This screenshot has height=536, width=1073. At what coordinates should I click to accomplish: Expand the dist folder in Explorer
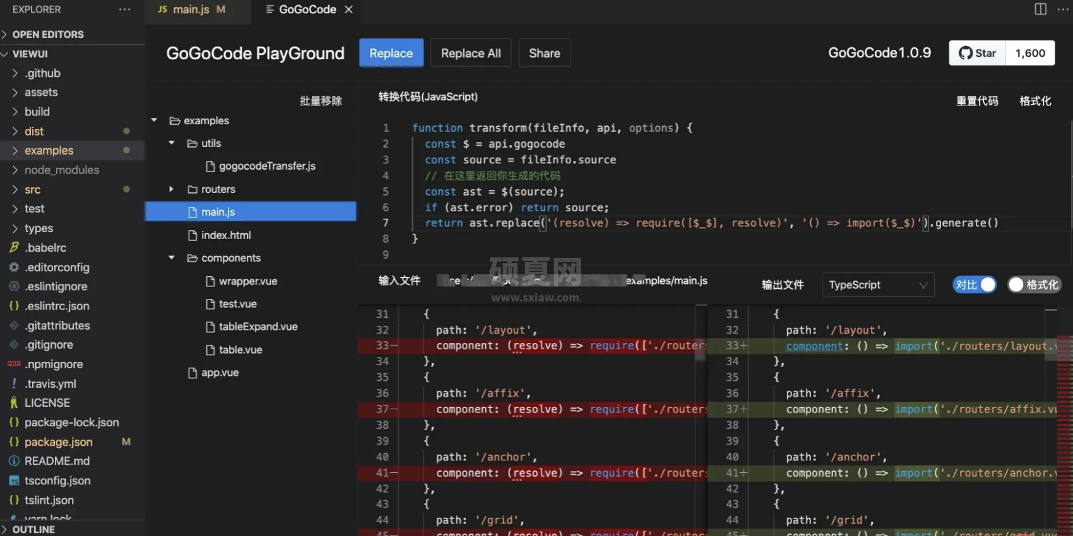point(73,131)
